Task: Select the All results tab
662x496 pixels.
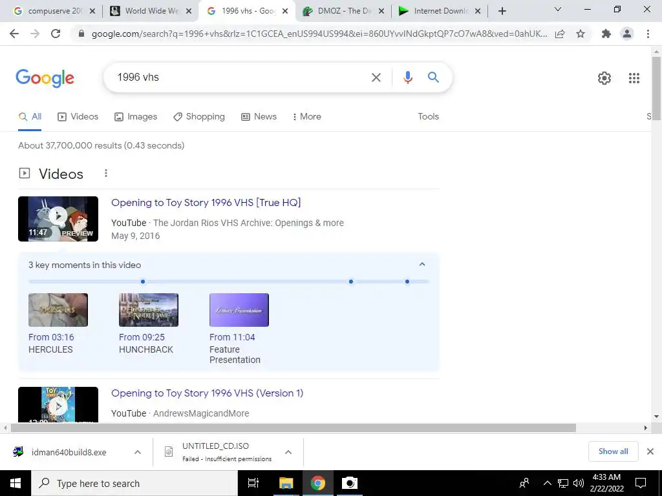Action: tap(30, 116)
